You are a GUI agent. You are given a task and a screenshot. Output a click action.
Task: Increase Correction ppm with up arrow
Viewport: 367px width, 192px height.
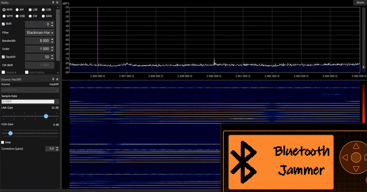coord(57,148)
